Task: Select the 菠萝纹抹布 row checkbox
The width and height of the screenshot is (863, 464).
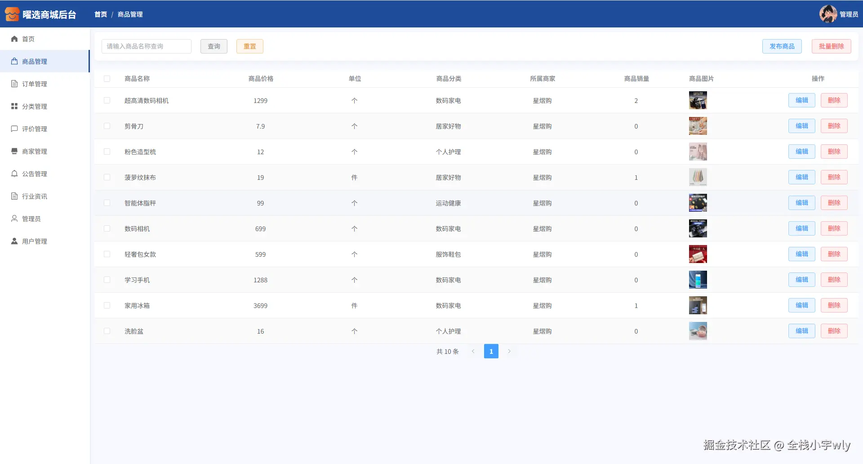Action: [x=107, y=177]
